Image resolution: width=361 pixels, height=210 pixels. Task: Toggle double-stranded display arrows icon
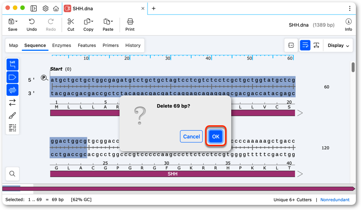pyautogui.click(x=13, y=102)
